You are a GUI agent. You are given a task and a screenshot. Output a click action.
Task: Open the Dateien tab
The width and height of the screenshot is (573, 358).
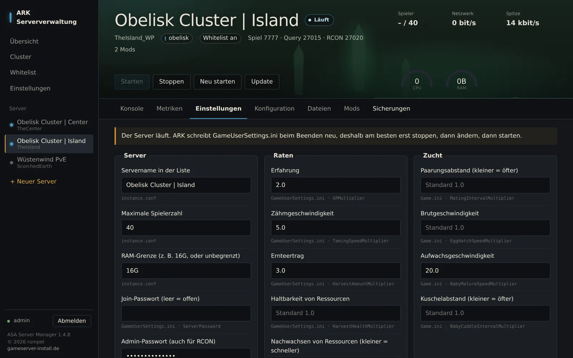[x=319, y=108]
